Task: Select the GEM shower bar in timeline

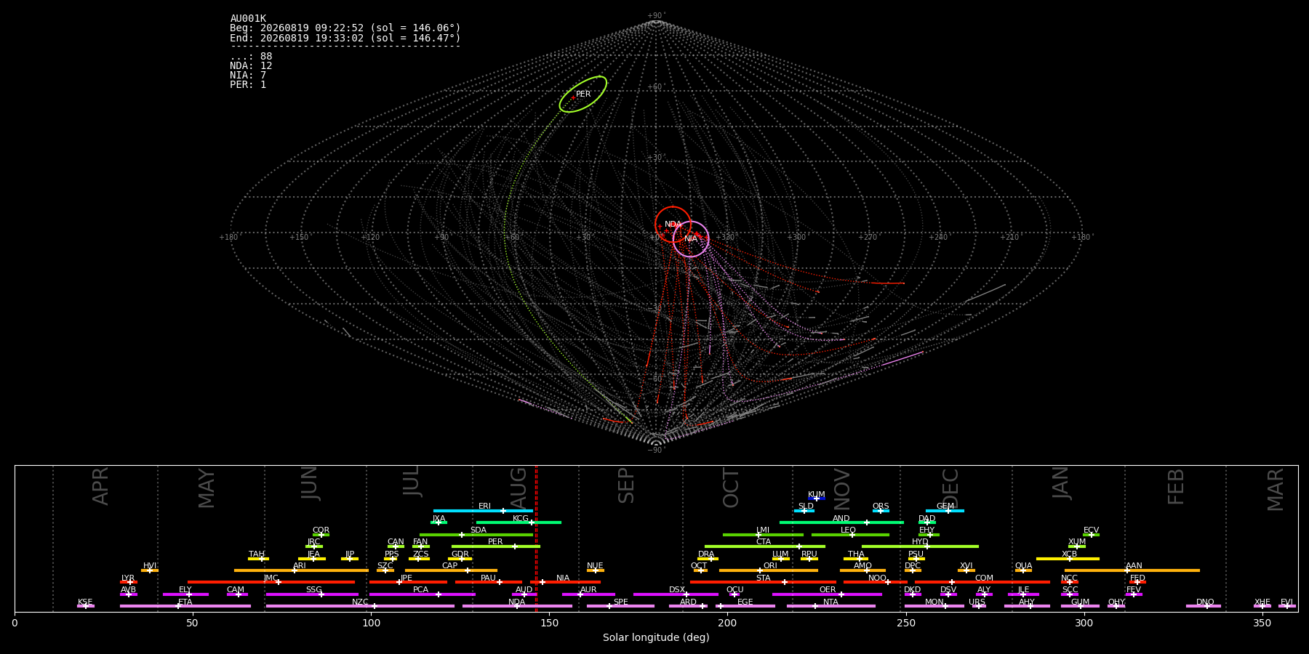Action: click(x=945, y=511)
